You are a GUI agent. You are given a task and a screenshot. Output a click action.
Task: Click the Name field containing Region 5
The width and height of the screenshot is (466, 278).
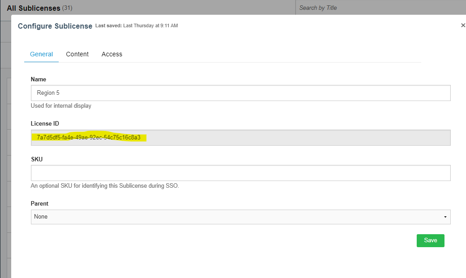pos(240,93)
